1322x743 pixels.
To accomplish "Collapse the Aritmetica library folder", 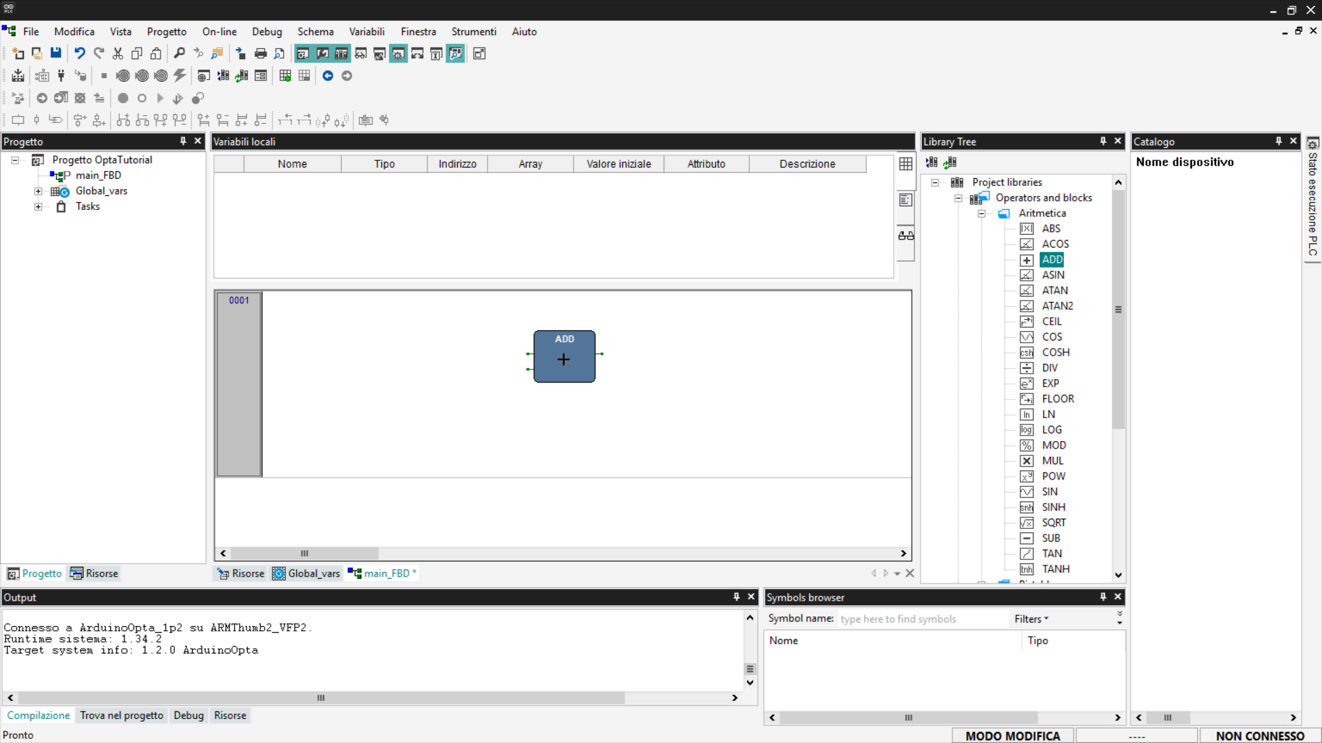I will point(982,213).
